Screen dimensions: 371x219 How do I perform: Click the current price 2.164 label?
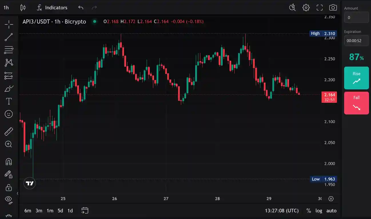click(x=329, y=95)
